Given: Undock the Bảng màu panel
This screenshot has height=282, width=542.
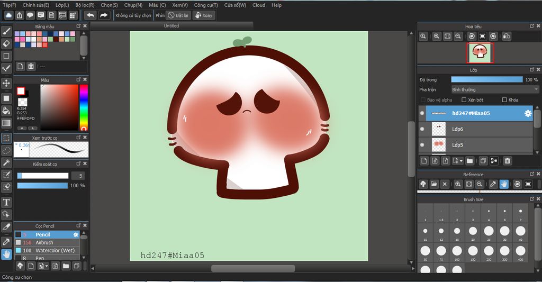Looking at the screenshot, I should (x=78, y=26).
